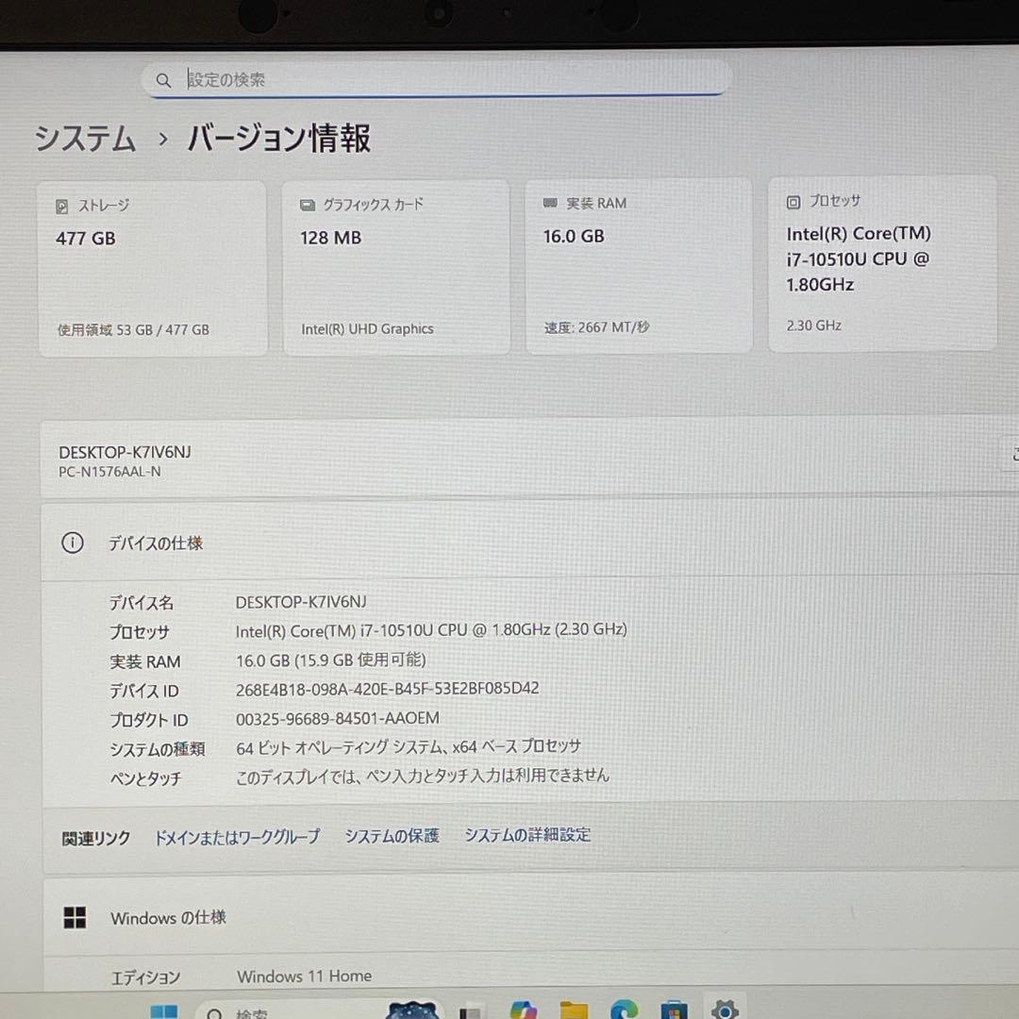Click the search highlight image in the taskbar
The image size is (1019, 1019).
click(x=411, y=1010)
